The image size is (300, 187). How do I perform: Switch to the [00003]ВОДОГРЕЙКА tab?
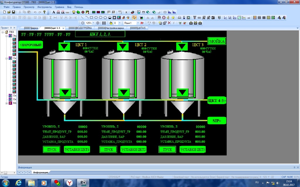pos(80,28)
